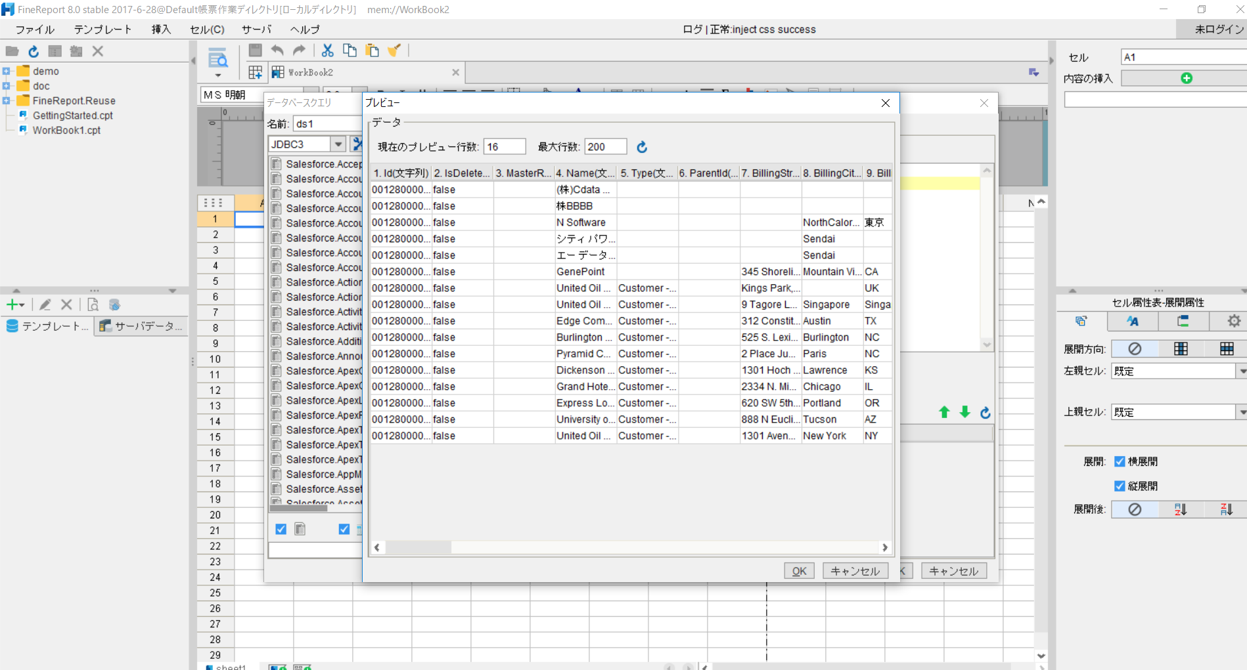
Task: Switch to the テンプレート dataset tab
Action: pos(47,326)
